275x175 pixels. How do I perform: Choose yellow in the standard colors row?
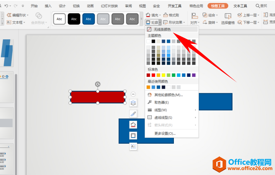(x=164, y=75)
